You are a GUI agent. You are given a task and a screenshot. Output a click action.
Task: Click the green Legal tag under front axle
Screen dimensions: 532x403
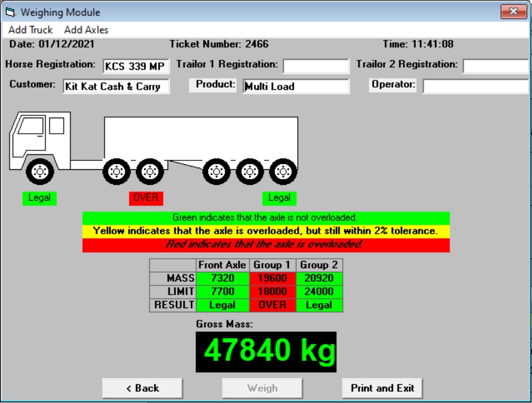tap(39, 198)
